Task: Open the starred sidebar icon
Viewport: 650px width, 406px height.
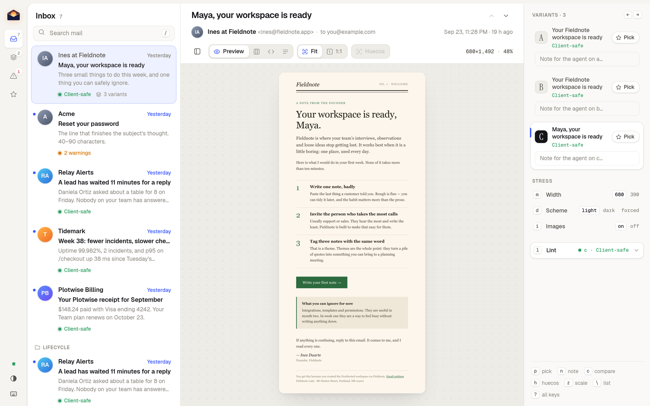Action: coord(14,94)
